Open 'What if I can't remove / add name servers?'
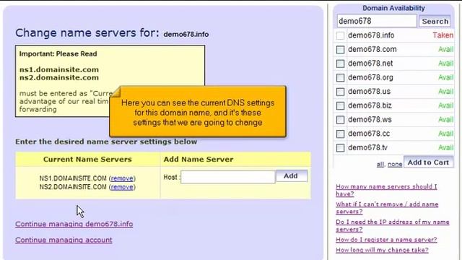Screen dimensions: 462x260 pos(387,208)
